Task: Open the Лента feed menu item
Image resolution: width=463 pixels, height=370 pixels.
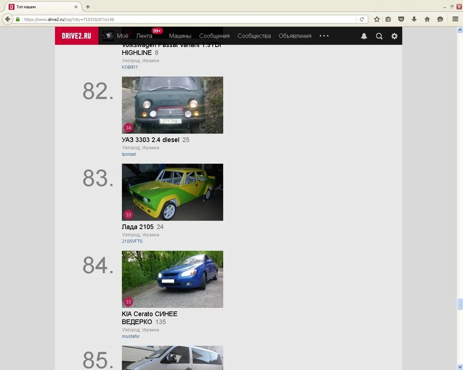Action: (x=144, y=36)
